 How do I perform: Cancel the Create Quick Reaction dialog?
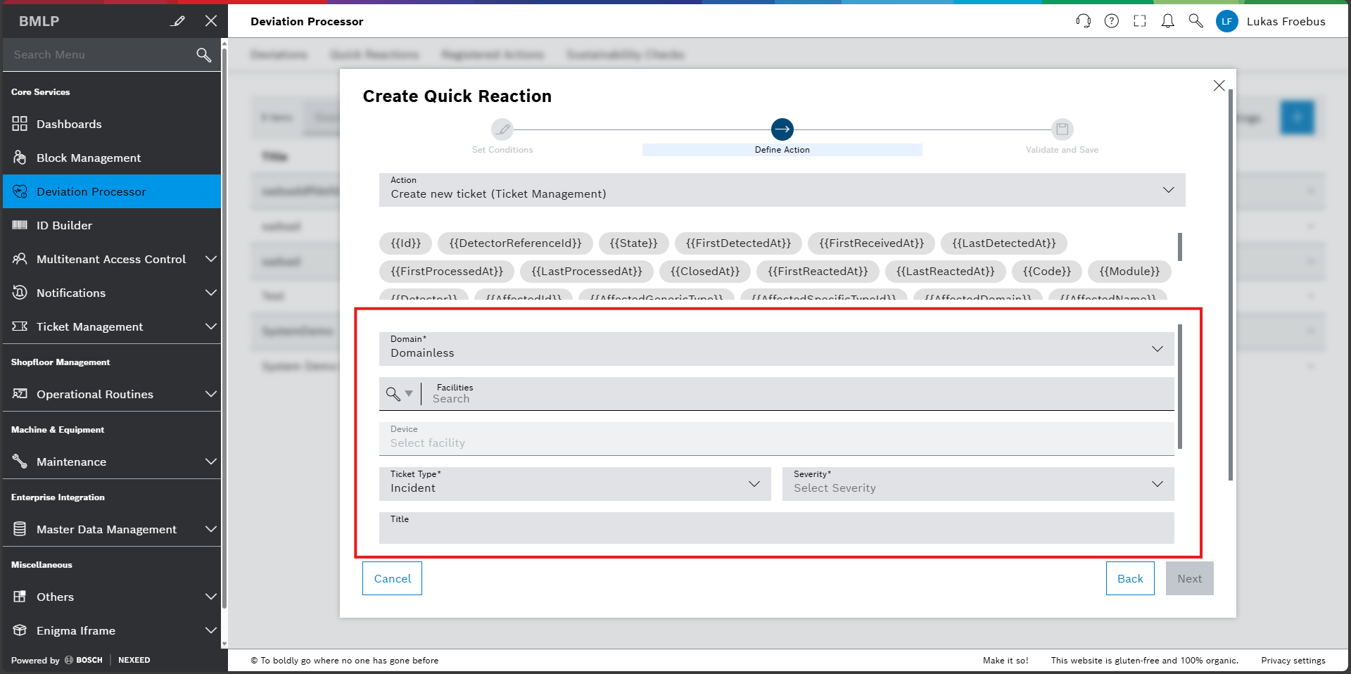391,578
